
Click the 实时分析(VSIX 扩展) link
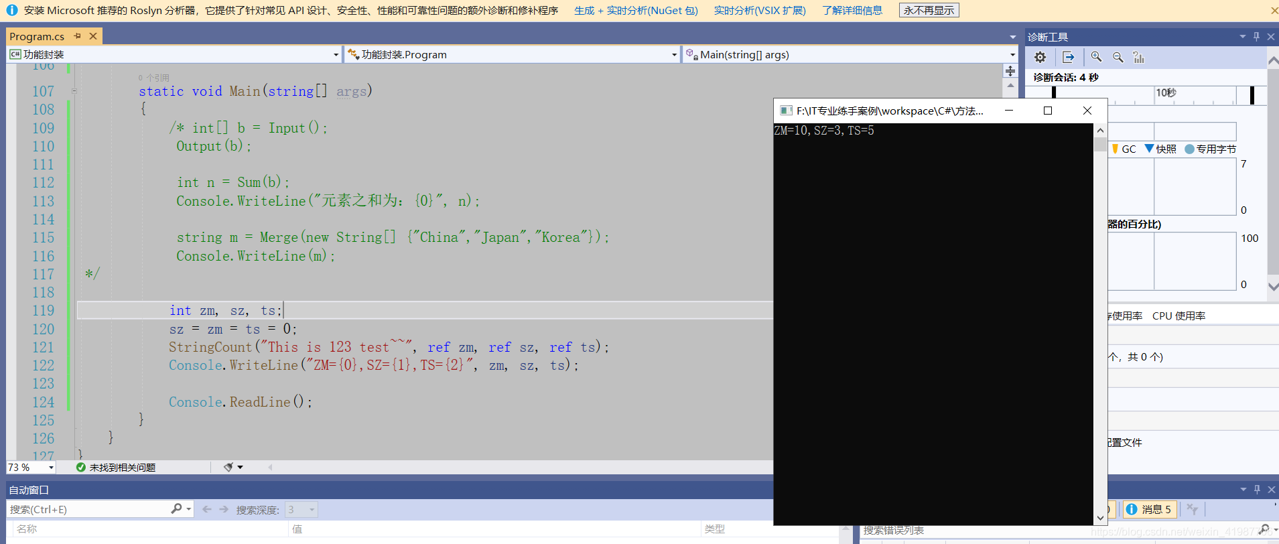tap(760, 10)
